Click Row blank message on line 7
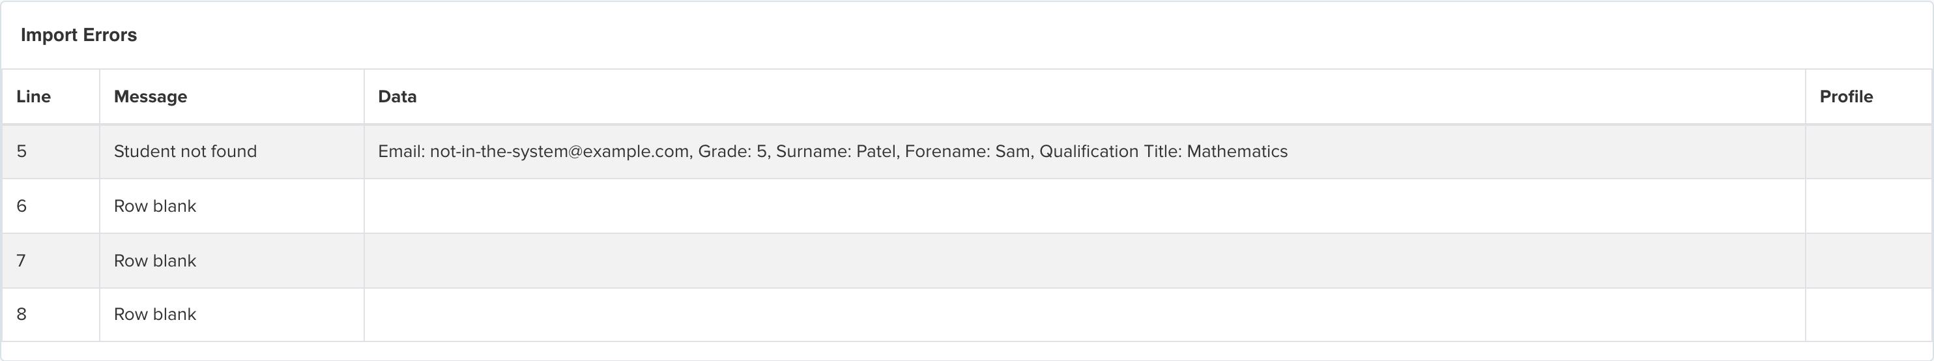 (154, 261)
